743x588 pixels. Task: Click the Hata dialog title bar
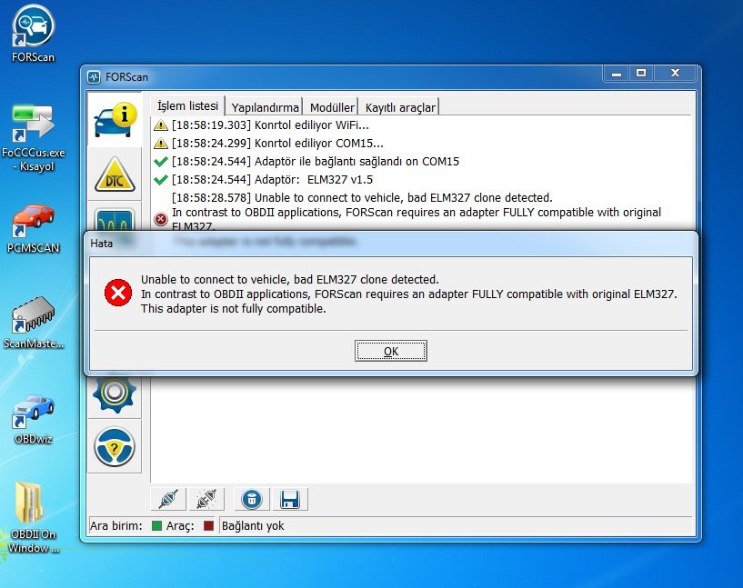tap(390, 244)
